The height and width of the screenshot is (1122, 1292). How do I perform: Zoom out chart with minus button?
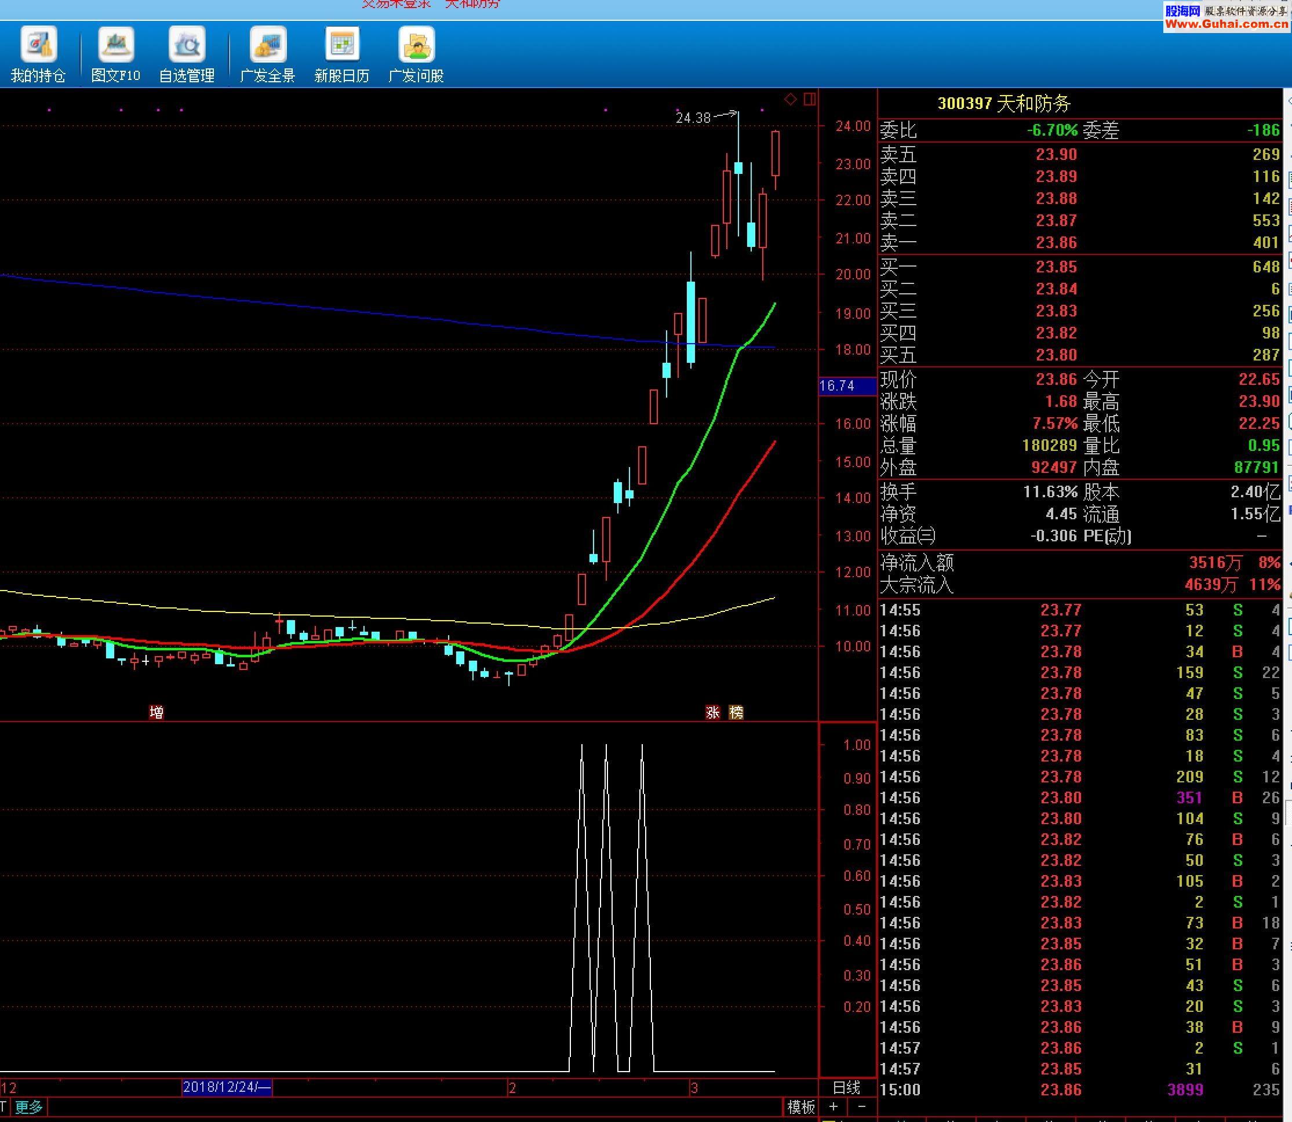coord(862,1106)
